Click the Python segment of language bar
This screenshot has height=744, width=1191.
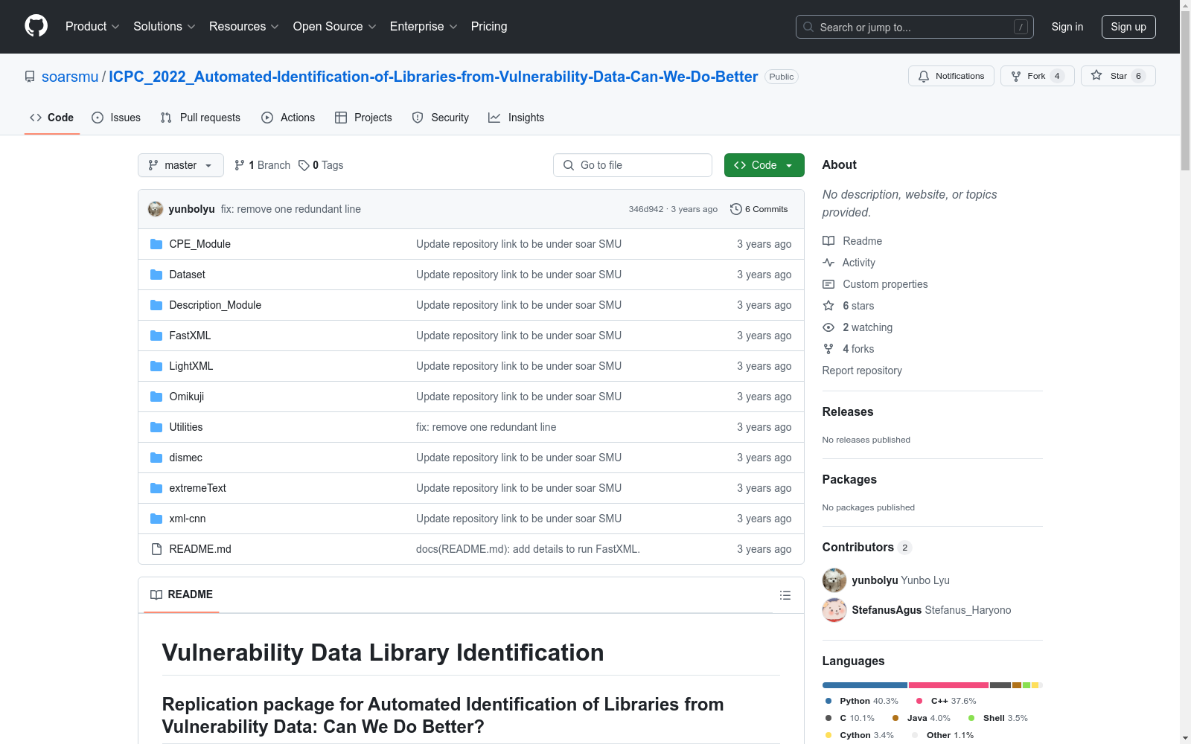click(x=865, y=685)
